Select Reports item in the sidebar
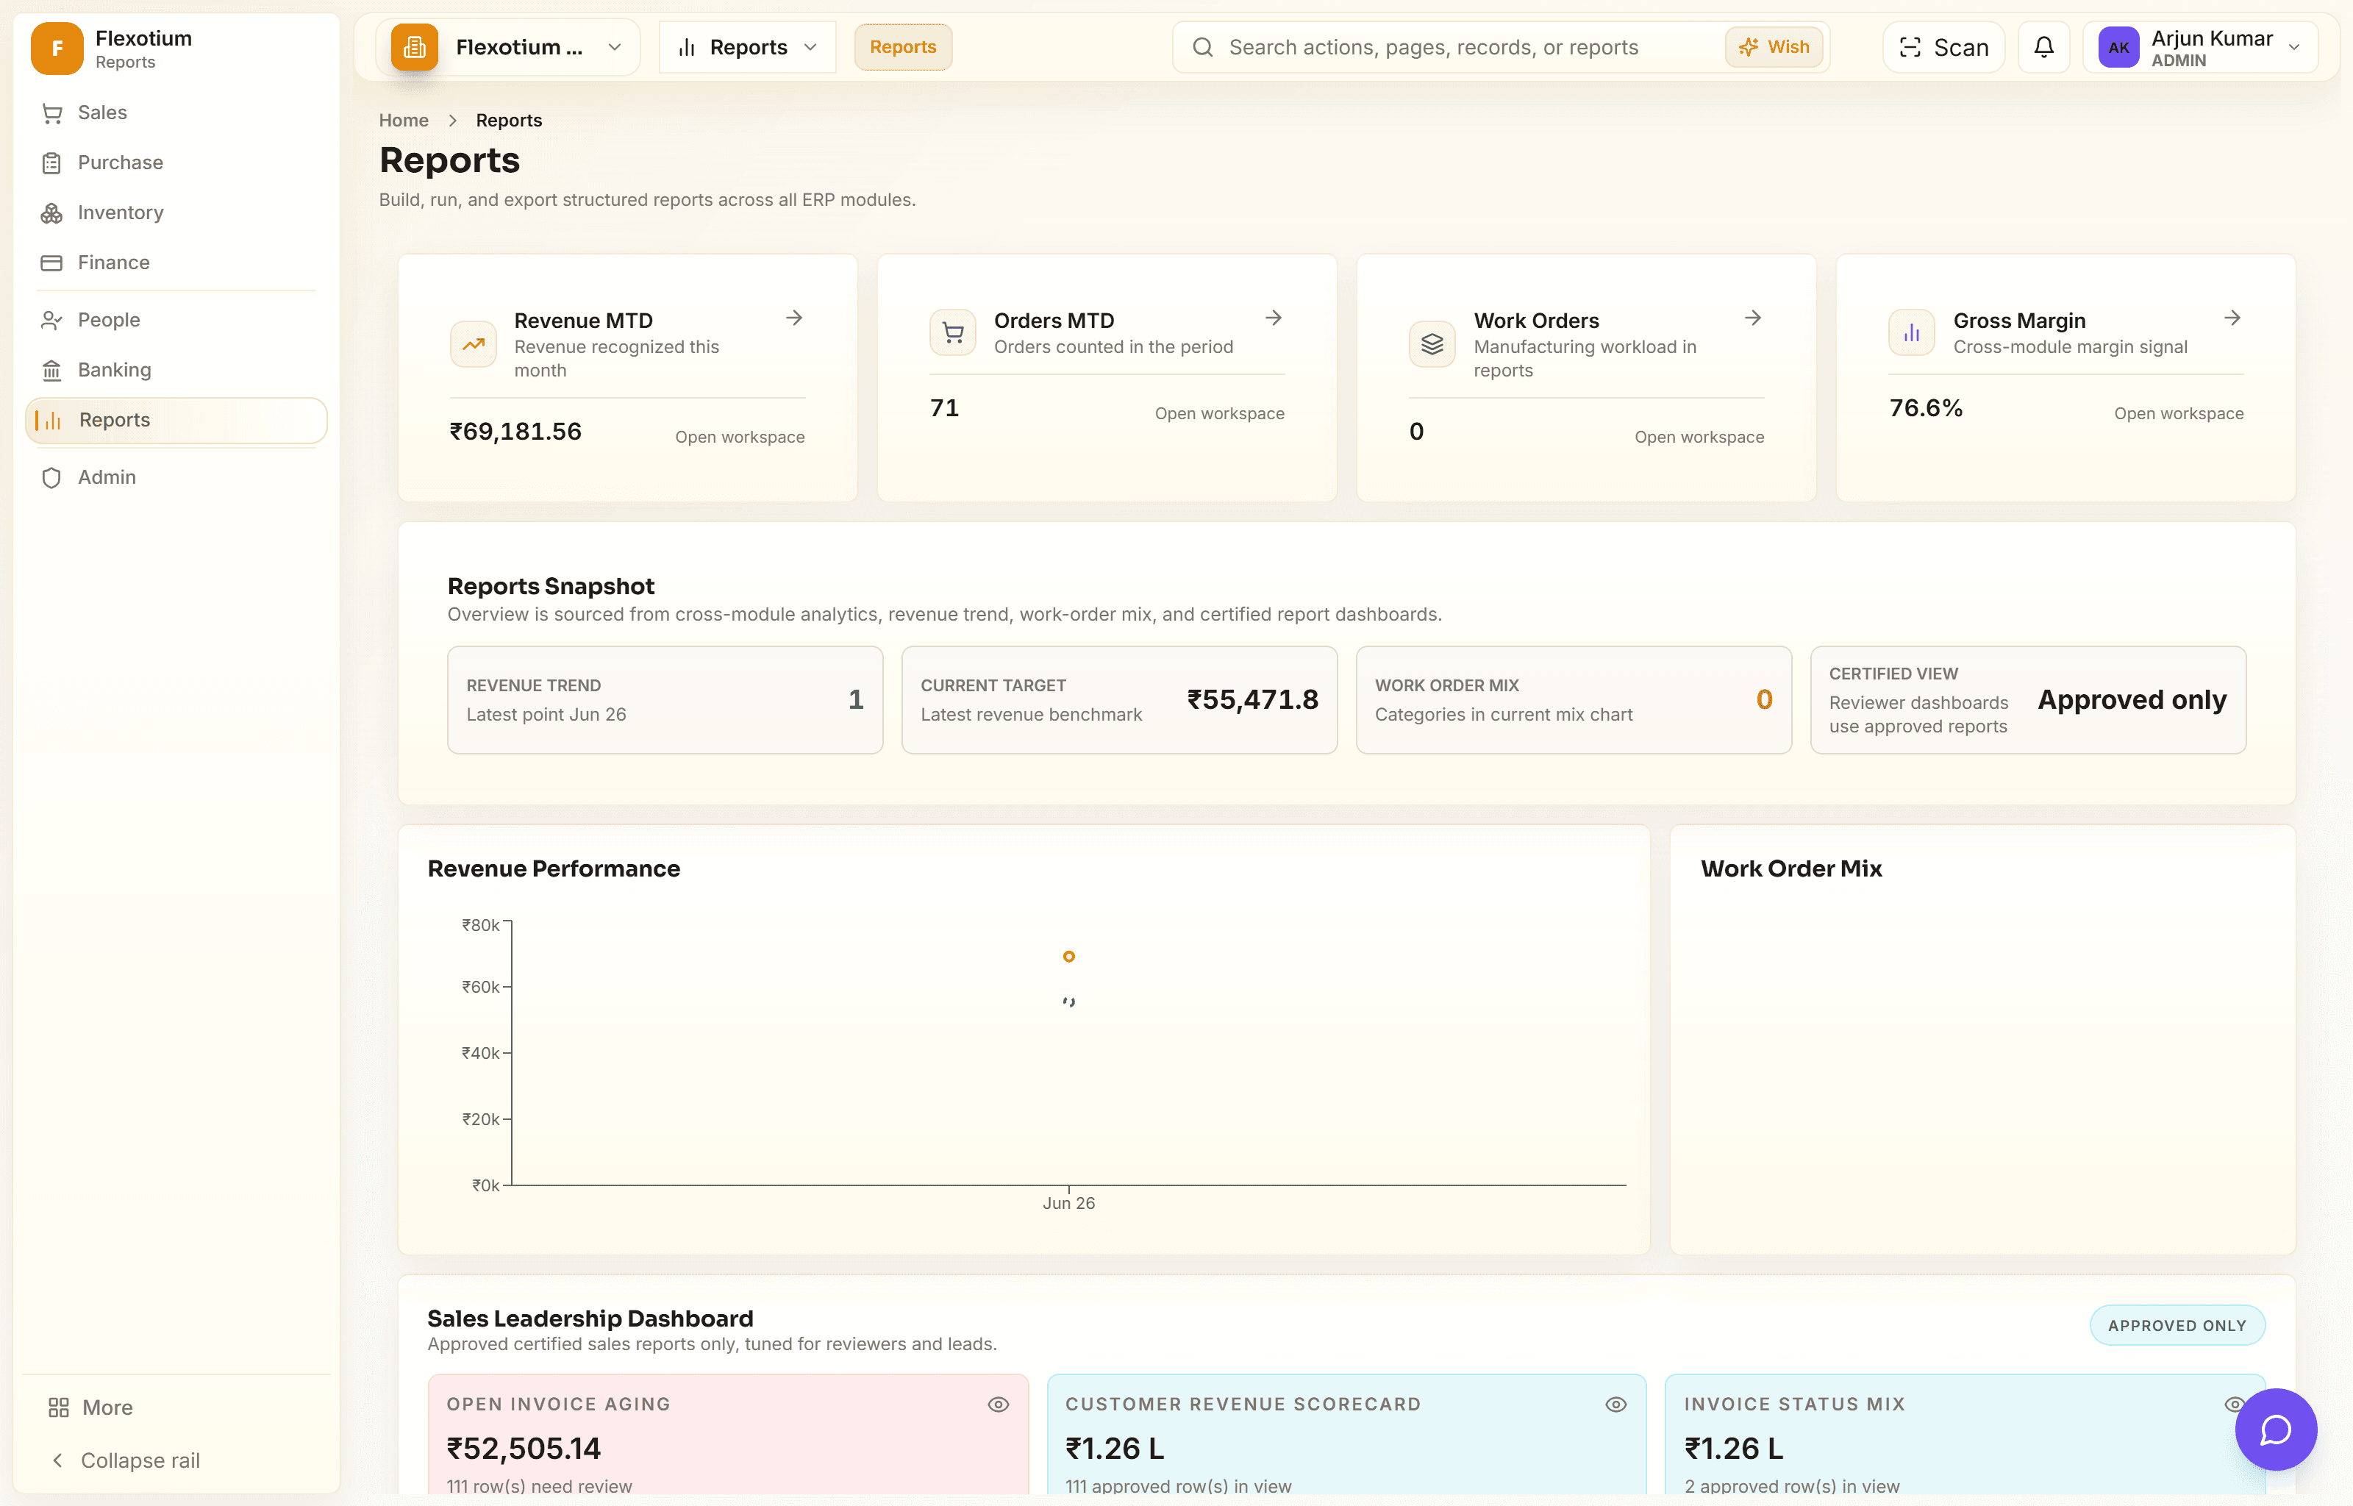The height and width of the screenshot is (1506, 2353). click(x=176, y=421)
